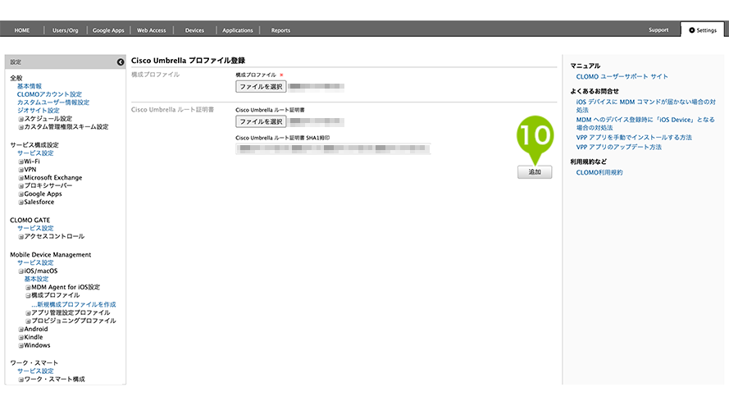Screen dimensions: 729x410
Task: Open the Google Apps tab
Action: click(108, 30)
